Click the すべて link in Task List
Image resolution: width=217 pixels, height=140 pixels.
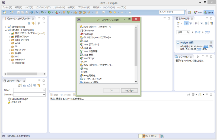click(198, 32)
